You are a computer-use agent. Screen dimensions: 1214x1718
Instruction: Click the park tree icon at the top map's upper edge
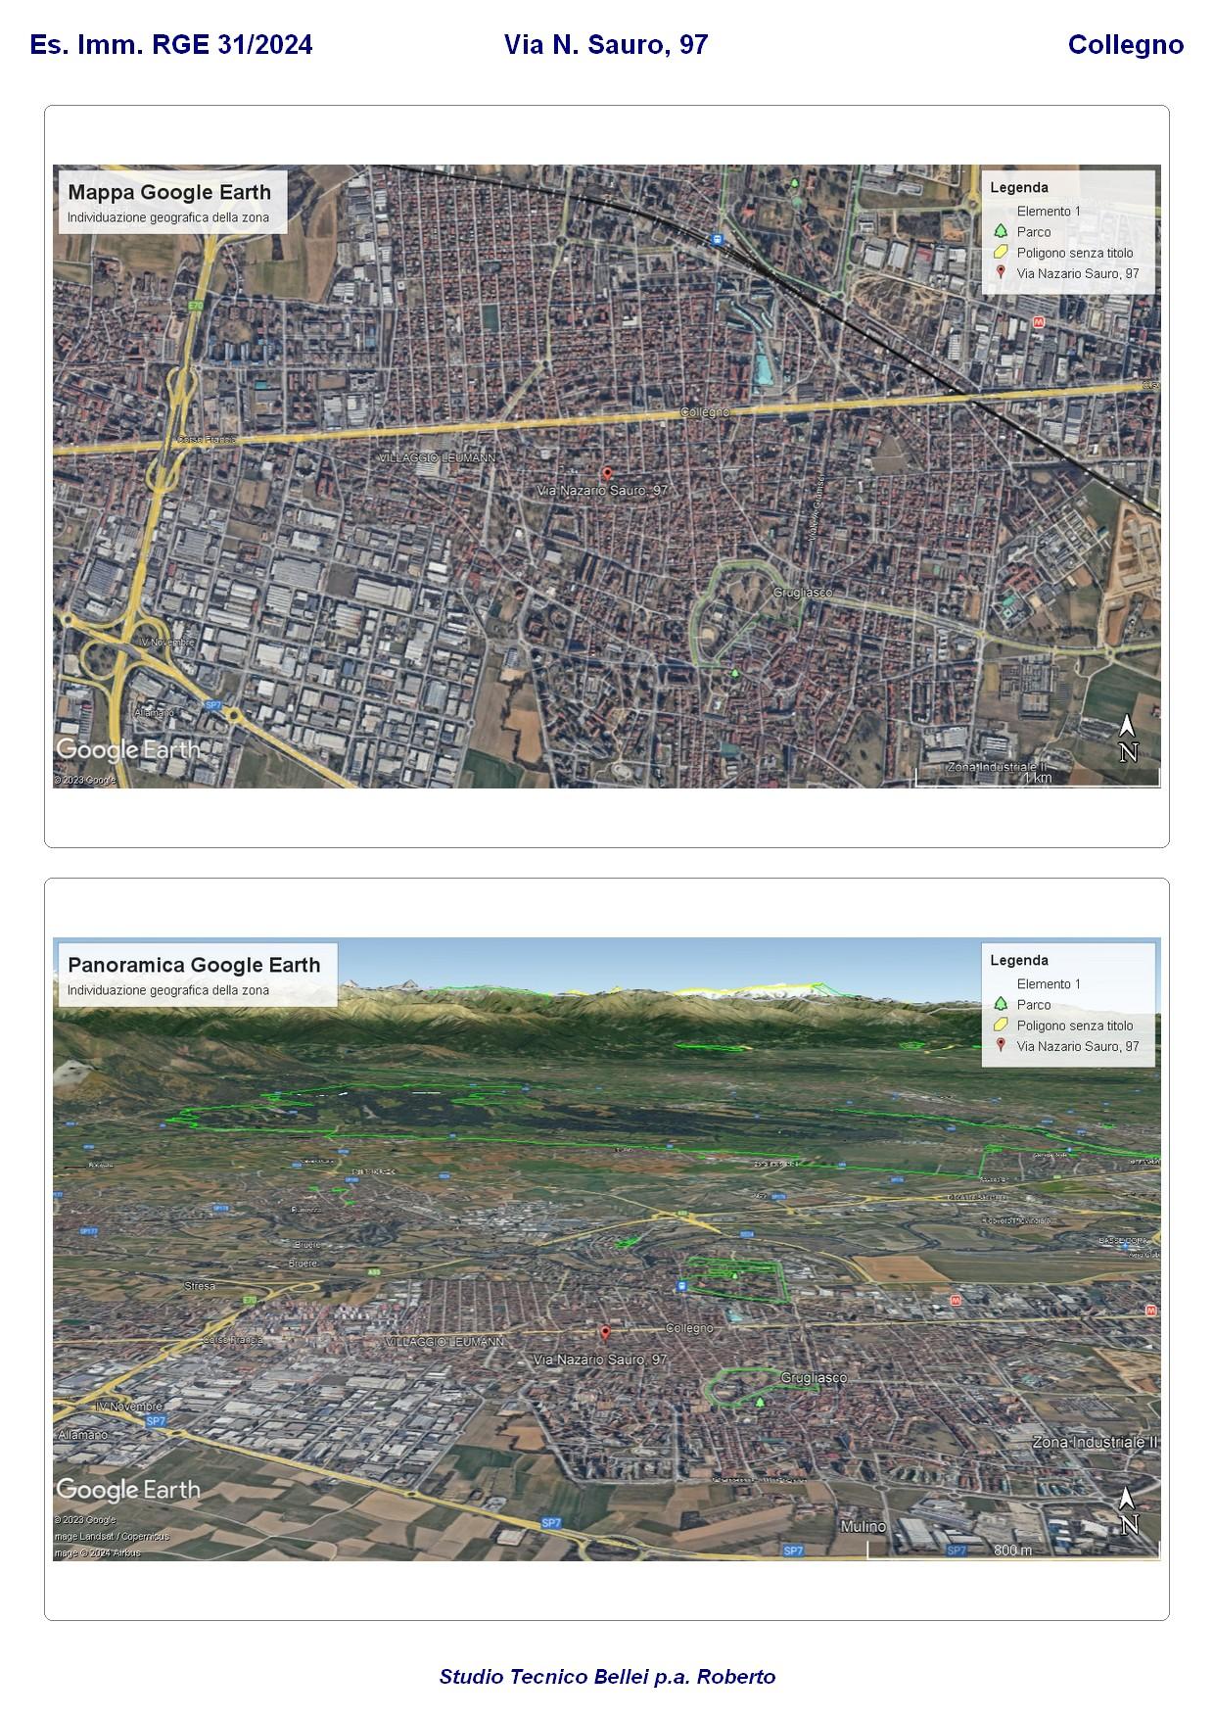[794, 182]
